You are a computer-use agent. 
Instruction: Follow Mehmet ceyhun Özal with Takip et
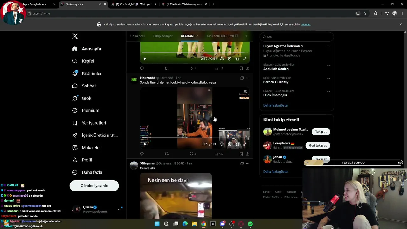point(321,132)
